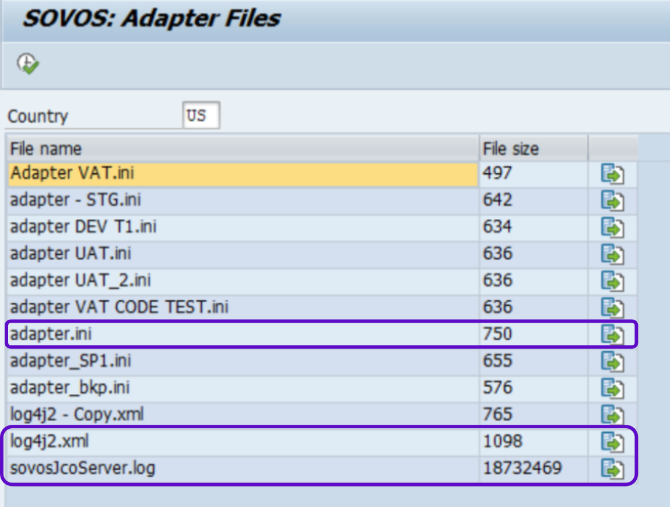Click the Execute clock icon in toolbar

[27, 63]
